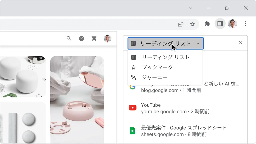Click the store page search icon
256x144 pixels.
pyautogui.click(x=69, y=38)
